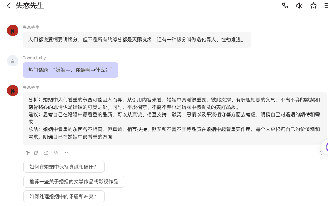Image resolution: width=328 pixels, height=206 pixels.
Task: Click the purple 热门话题 message bubble
Action: tap(70, 70)
